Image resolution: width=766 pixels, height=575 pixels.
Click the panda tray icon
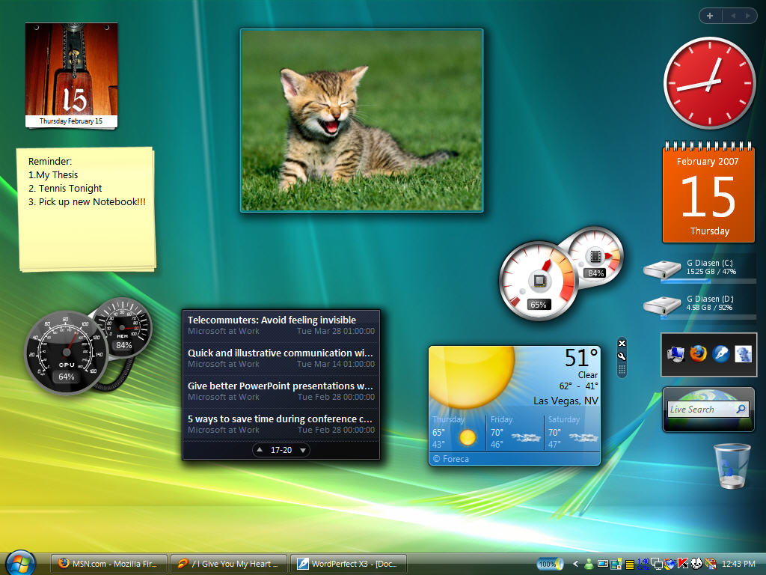tap(696, 563)
